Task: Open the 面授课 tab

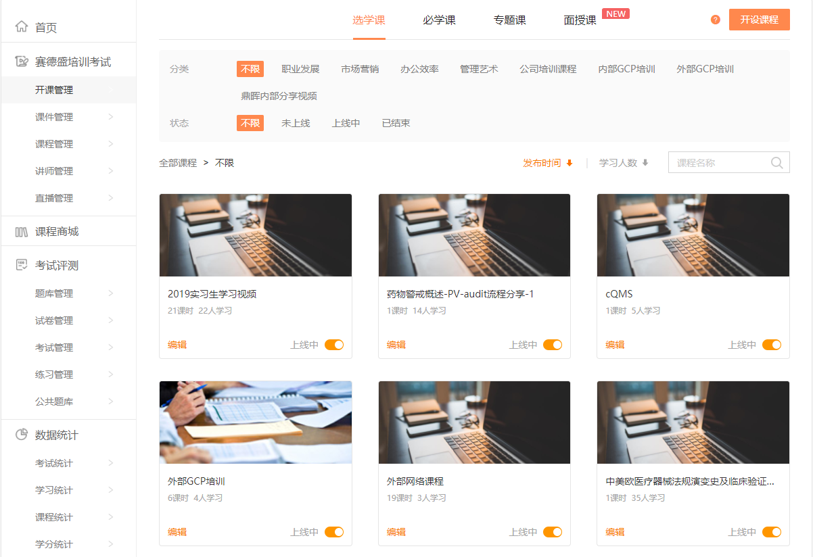Action: pyautogui.click(x=580, y=20)
